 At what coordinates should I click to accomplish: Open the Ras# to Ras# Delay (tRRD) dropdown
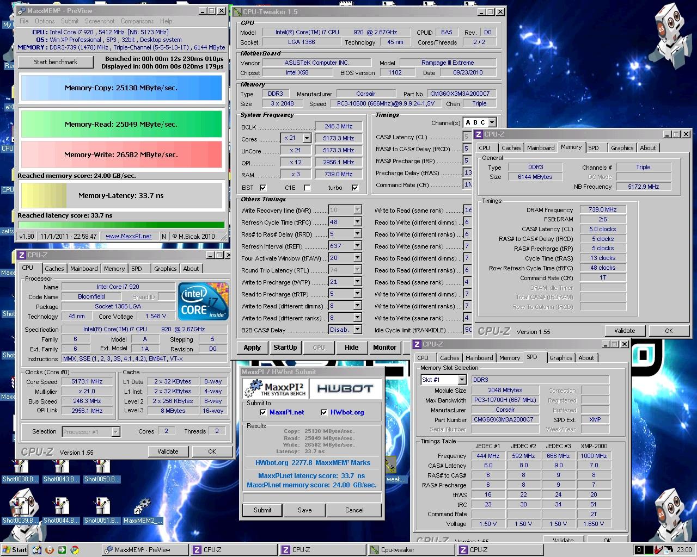(x=357, y=234)
